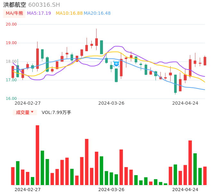The image size is (220, 194).
Task: Select the candlestick with the highest upper wick
Action: (x=96, y=42)
